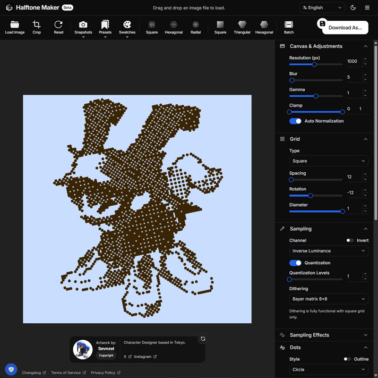The image size is (378, 378).
Task: Click the Canvas & Adjustments image icon
Action: (282, 46)
